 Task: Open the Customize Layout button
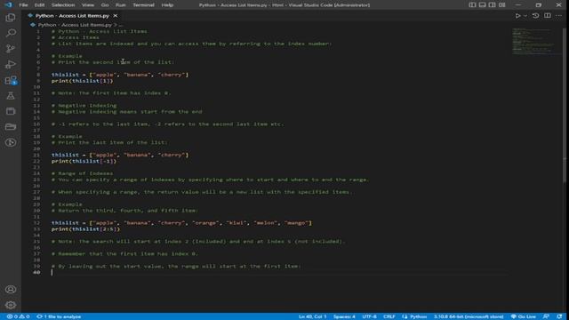(501, 4)
